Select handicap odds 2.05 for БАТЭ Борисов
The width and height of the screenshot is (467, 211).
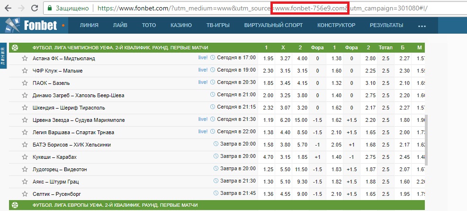[x=336, y=145]
